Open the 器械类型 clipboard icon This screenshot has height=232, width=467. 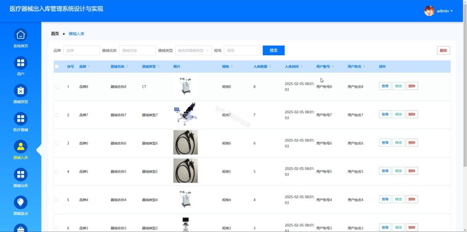21,90
